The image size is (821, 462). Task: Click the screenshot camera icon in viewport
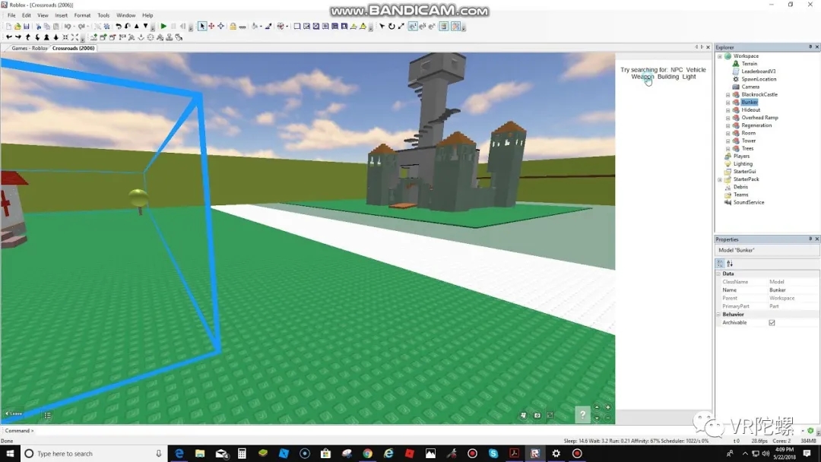537,415
